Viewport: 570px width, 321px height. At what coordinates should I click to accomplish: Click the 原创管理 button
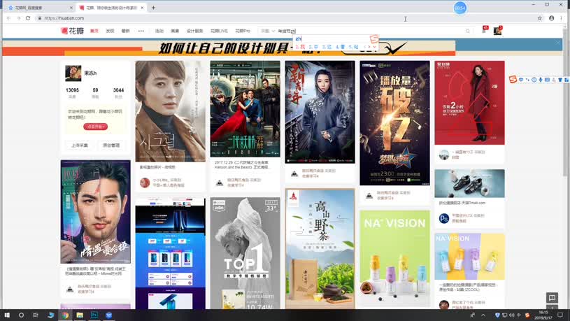coord(111,145)
